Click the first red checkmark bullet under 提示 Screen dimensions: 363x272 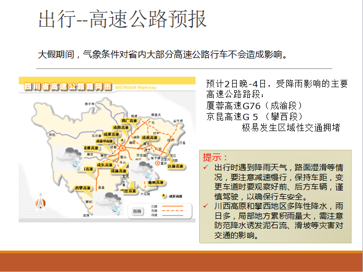coord(206,168)
